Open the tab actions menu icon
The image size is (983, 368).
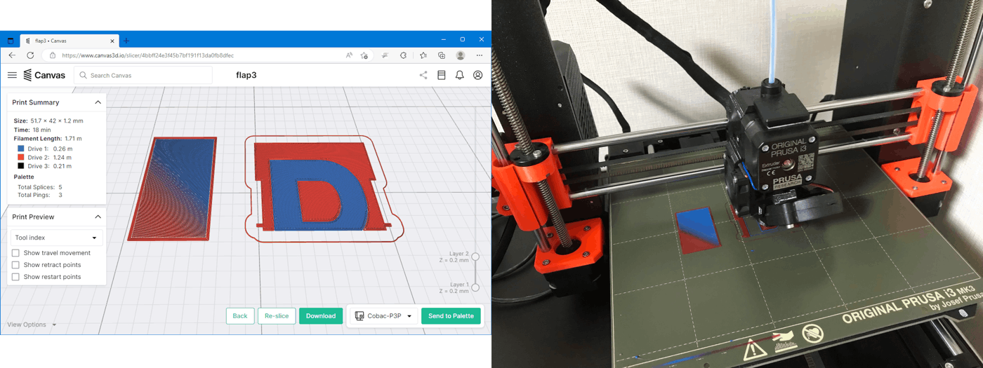10,41
